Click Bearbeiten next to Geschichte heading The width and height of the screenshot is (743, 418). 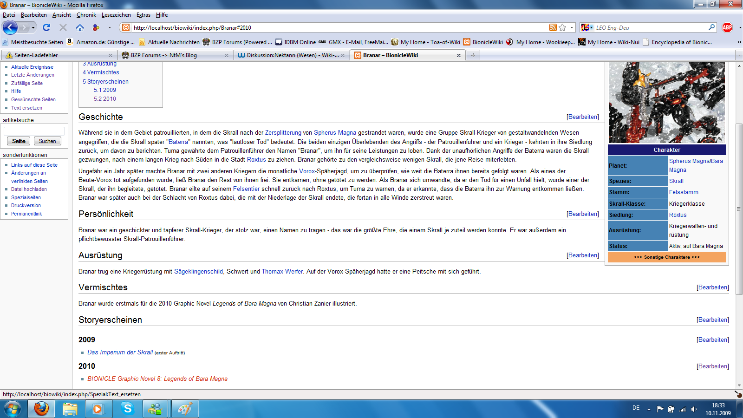click(582, 117)
